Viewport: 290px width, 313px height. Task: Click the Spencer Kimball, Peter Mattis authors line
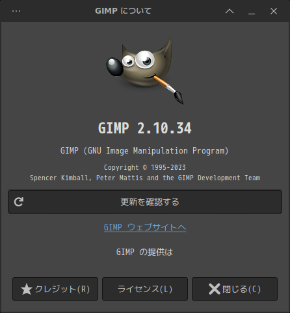(145, 178)
